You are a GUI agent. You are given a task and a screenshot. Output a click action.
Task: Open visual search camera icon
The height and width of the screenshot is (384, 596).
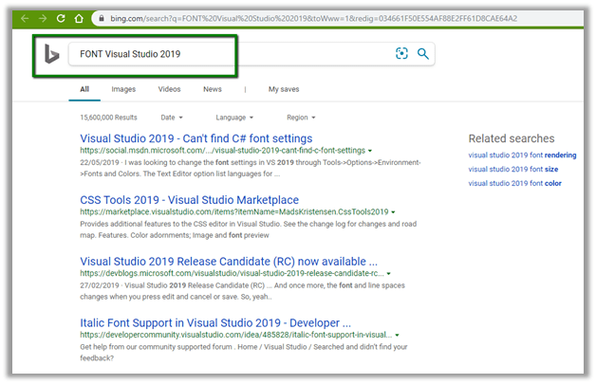click(x=401, y=54)
